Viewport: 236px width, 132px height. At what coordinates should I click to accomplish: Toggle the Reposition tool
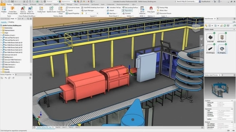point(127,10)
